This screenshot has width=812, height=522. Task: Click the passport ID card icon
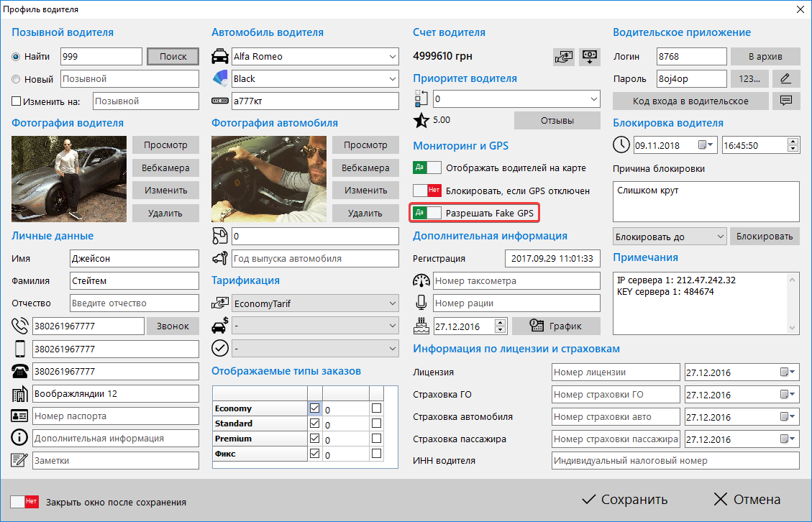[x=19, y=416]
